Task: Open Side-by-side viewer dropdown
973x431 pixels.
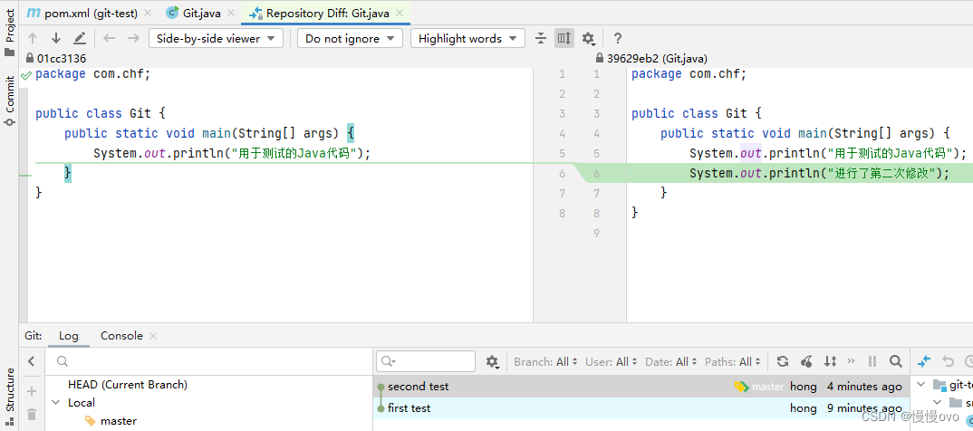Action: 216,38
